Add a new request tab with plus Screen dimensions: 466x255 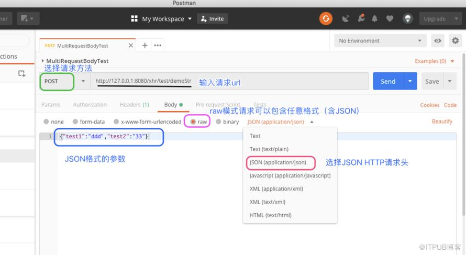pos(145,46)
